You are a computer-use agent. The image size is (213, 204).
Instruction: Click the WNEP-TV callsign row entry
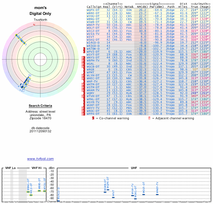point(93,25)
